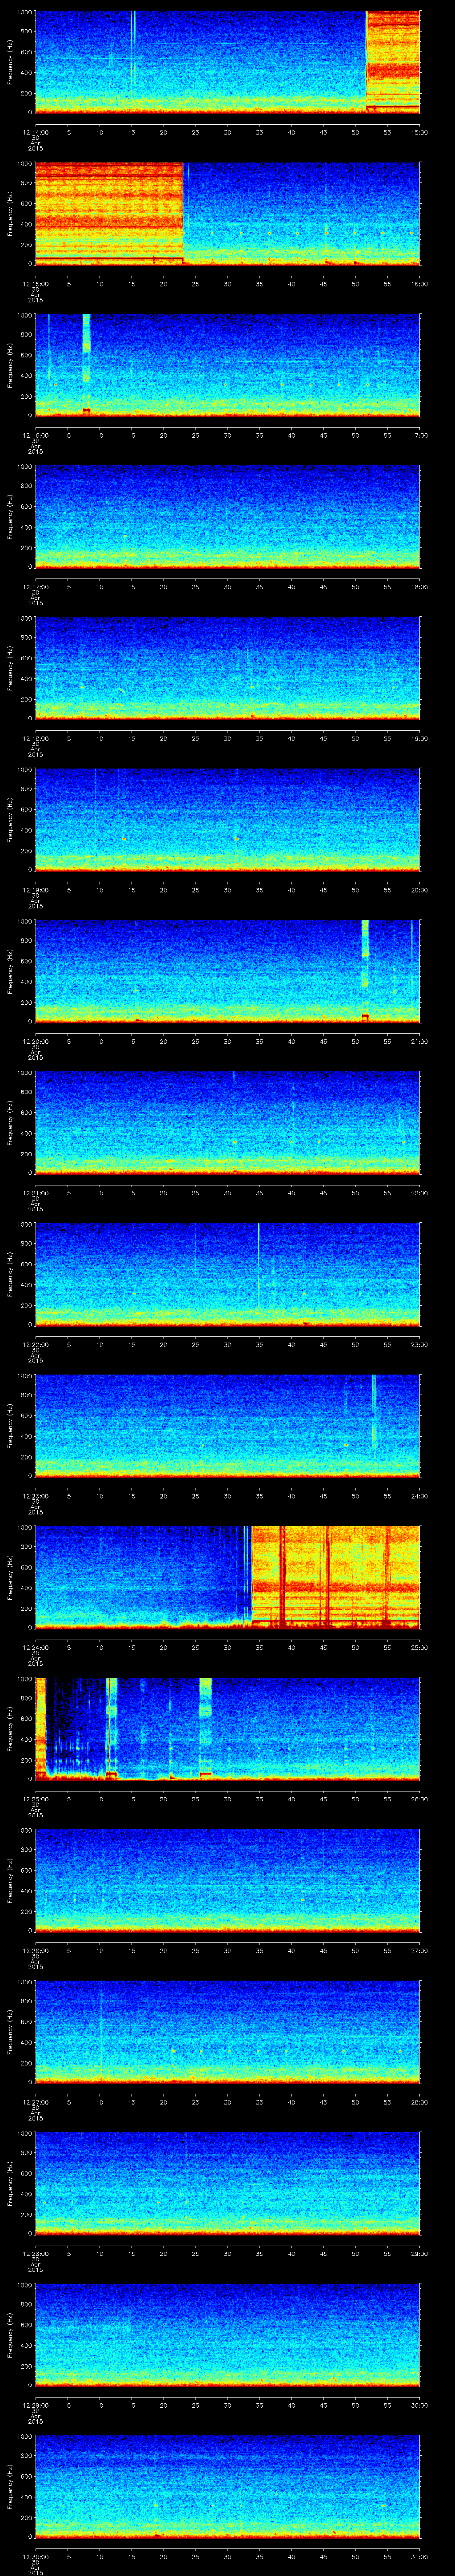Click the 12:17:00 start time label
The height and width of the screenshot is (2576, 455).
(35, 587)
